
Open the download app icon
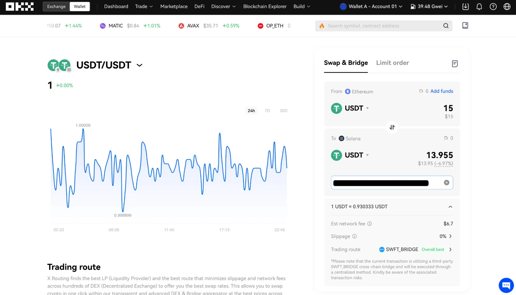point(465,6)
